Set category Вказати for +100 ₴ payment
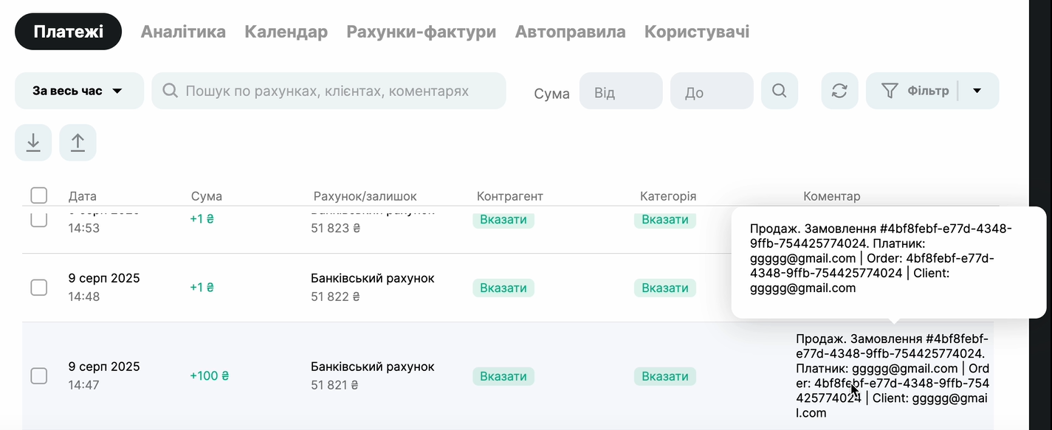The width and height of the screenshot is (1052, 430). pos(664,376)
